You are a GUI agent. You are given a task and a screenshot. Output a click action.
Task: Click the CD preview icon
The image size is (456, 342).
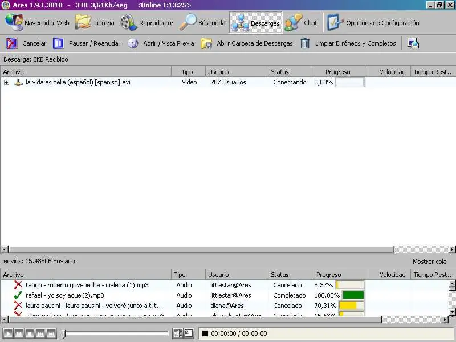pyautogui.click(x=133, y=43)
